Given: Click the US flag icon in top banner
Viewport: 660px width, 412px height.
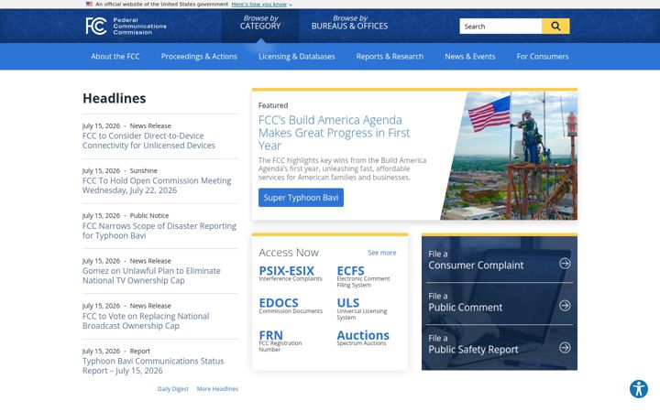Looking at the screenshot, I should point(89,5).
